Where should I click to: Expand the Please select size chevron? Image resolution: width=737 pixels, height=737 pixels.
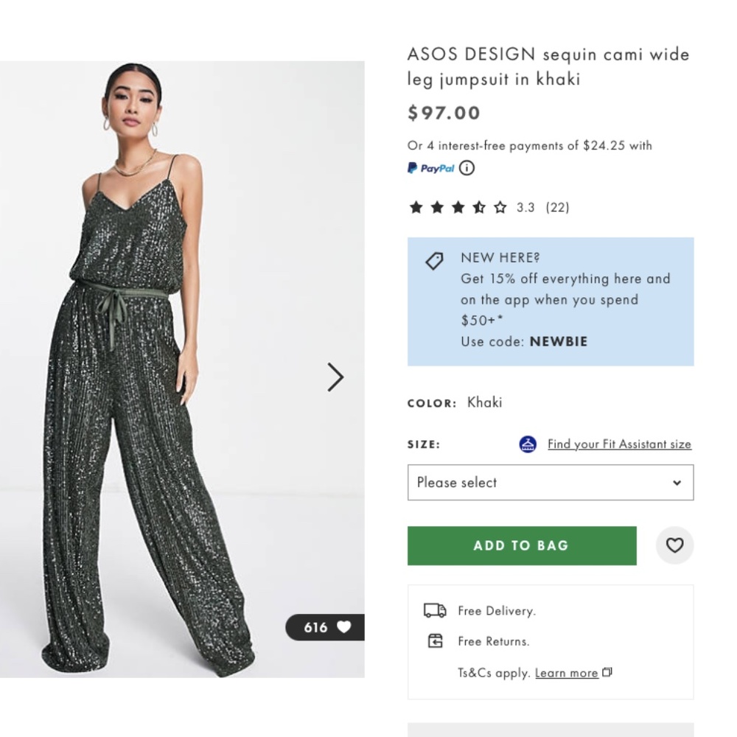[678, 482]
